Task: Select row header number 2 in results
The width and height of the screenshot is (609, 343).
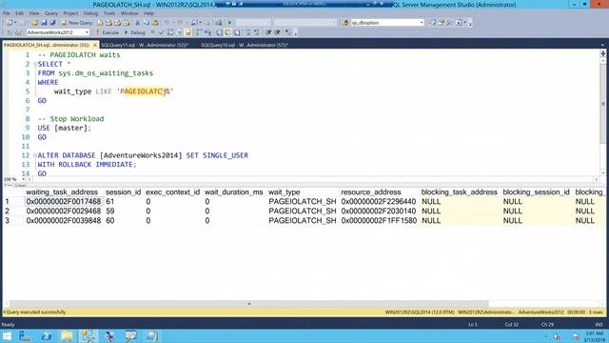Action: pyautogui.click(x=7, y=212)
